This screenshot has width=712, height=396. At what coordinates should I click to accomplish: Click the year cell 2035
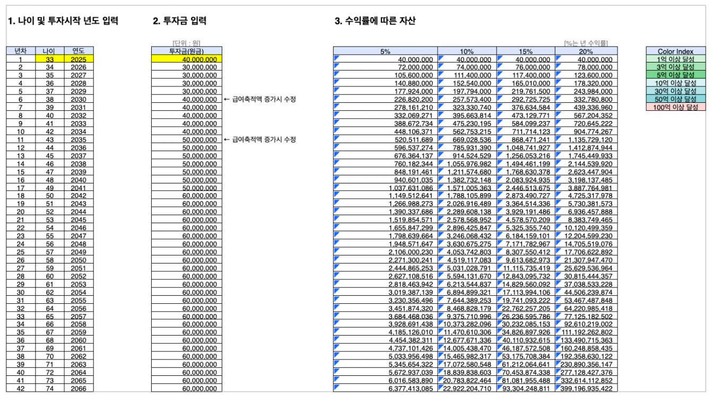click(x=77, y=139)
